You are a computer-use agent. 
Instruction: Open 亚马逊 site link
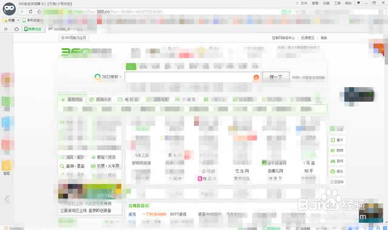point(209,171)
